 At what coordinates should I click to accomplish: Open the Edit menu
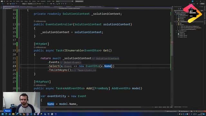coord(7,1)
